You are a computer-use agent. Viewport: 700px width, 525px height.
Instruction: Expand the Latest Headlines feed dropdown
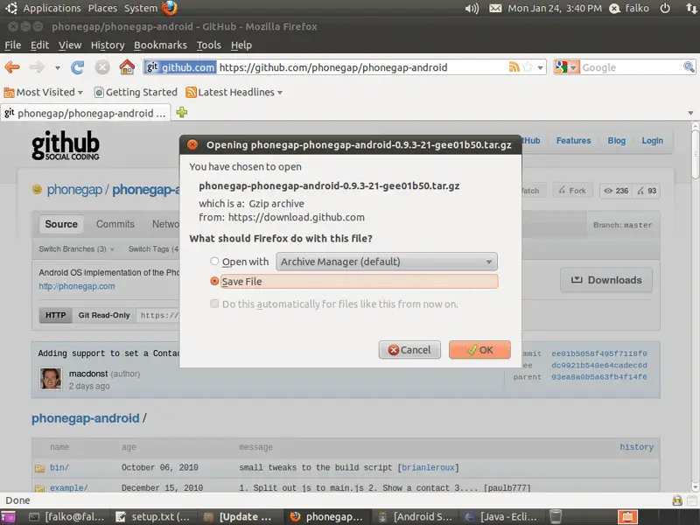[x=234, y=92]
